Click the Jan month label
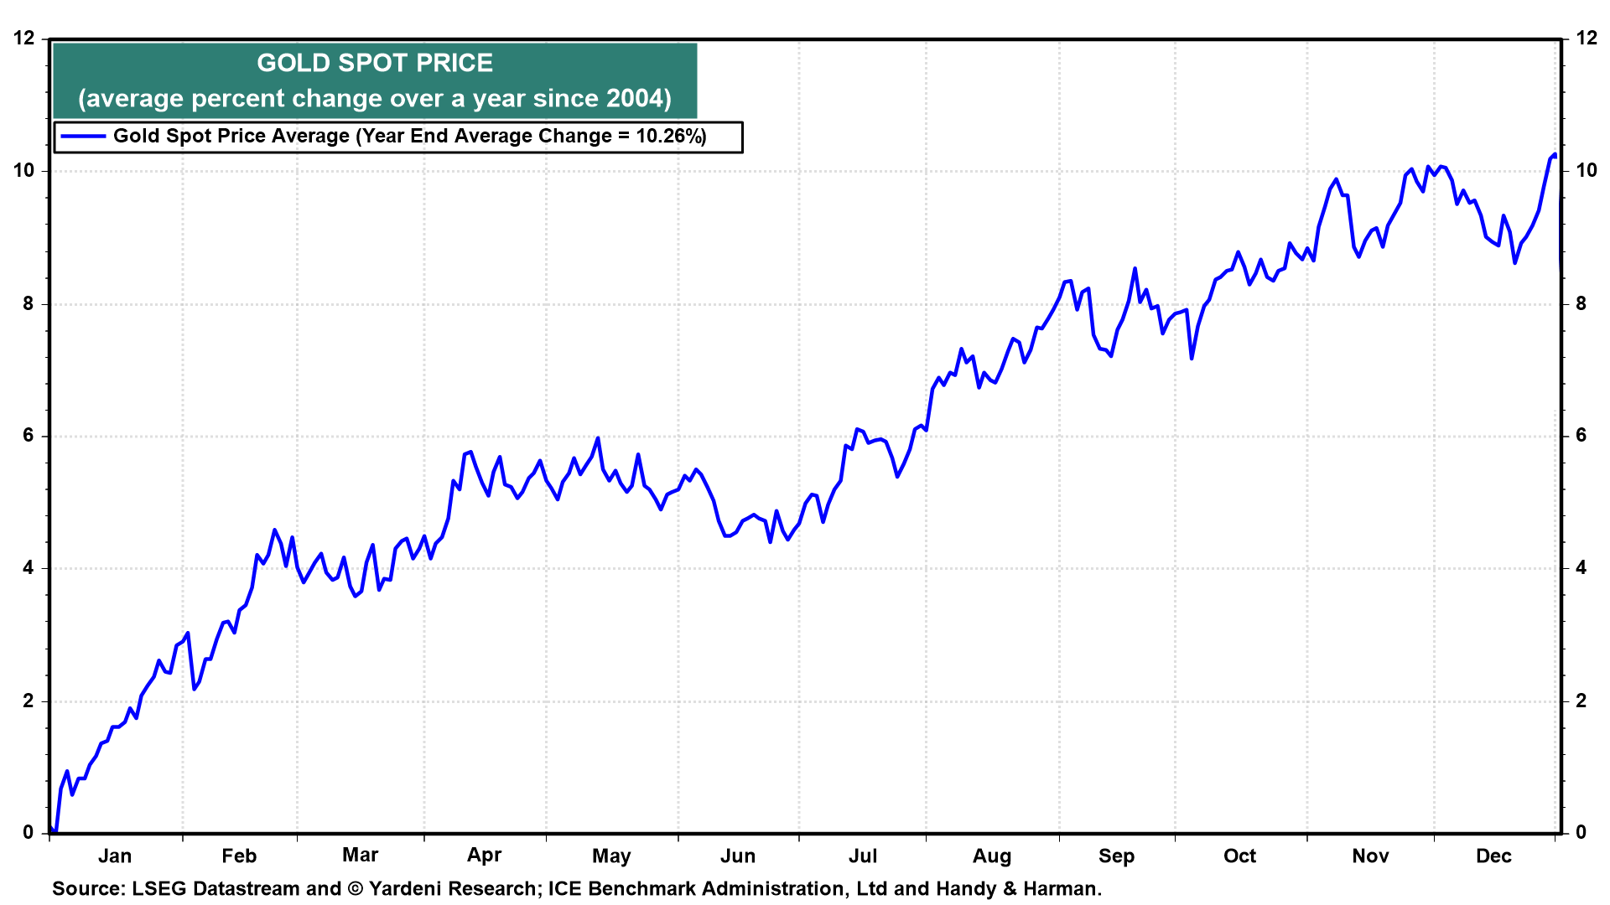 (x=115, y=856)
